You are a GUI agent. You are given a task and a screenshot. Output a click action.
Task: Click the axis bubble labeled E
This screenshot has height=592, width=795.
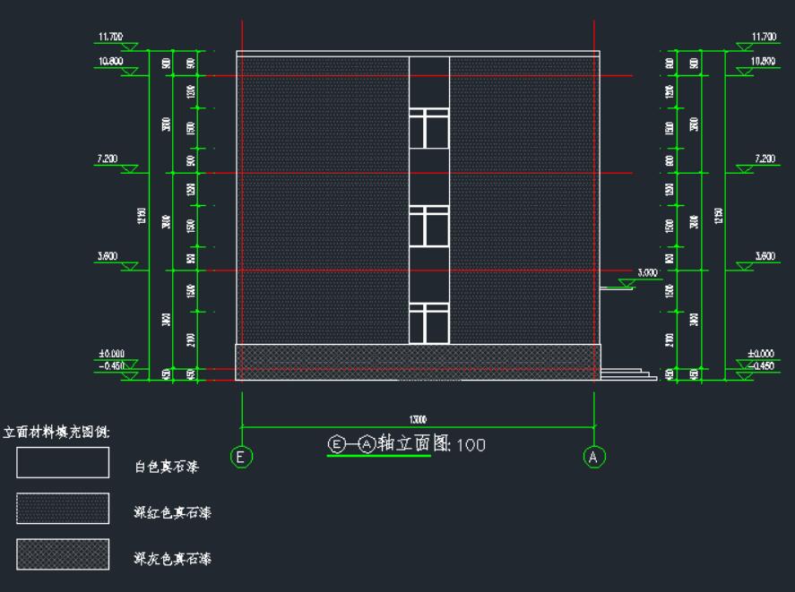241,457
